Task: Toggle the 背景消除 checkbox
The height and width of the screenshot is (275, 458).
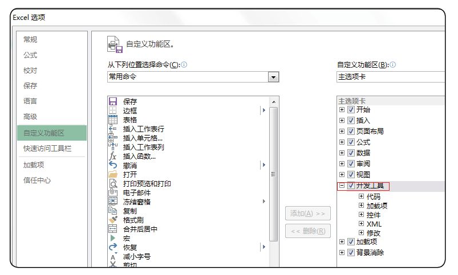Action: pyautogui.click(x=351, y=252)
